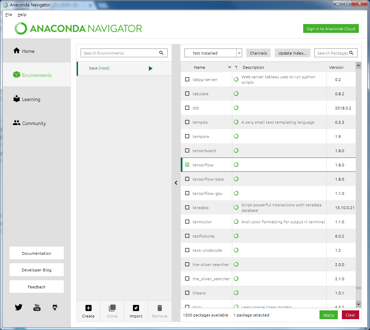Click the type icon for termcolor
This screenshot has height=330, width=370.
[x=236, y=222]
